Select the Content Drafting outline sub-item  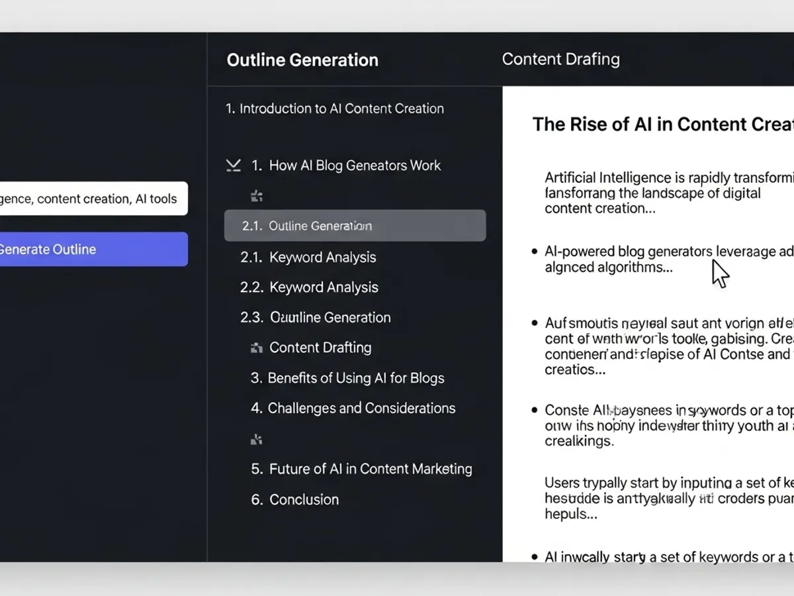click(x=320, y=348)
